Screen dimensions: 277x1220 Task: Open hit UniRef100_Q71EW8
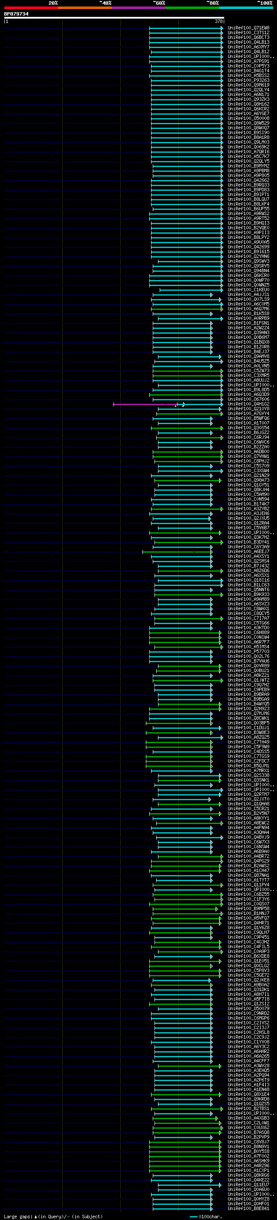[248, 28]
